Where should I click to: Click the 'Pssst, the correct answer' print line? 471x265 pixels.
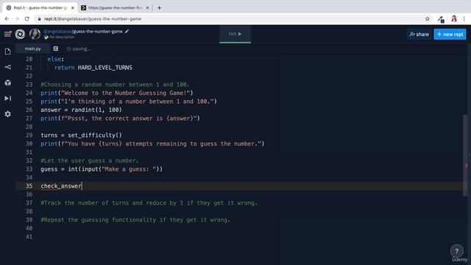point(120,119)
